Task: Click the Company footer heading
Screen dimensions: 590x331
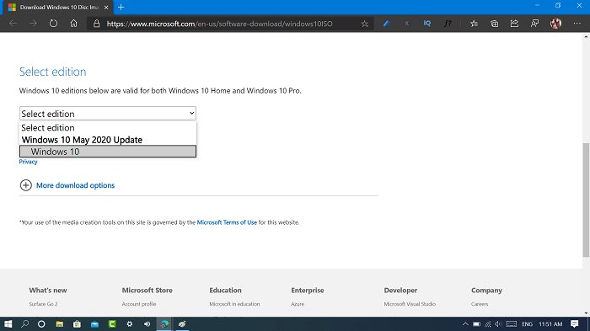Action: 486,291
